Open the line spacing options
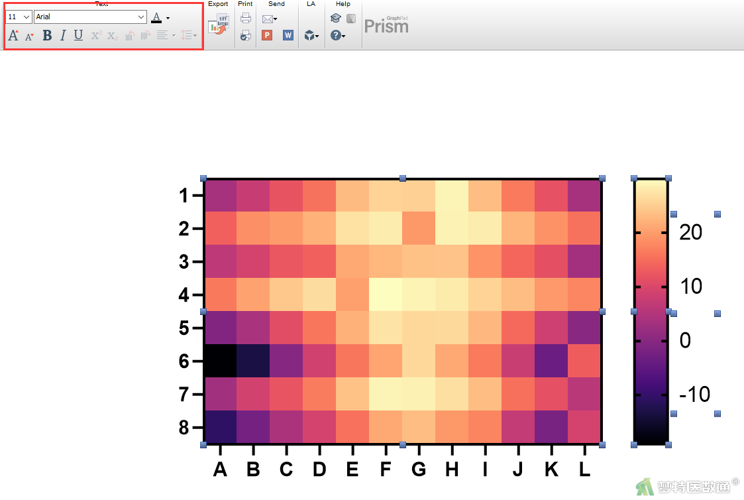 pos(188,36)
